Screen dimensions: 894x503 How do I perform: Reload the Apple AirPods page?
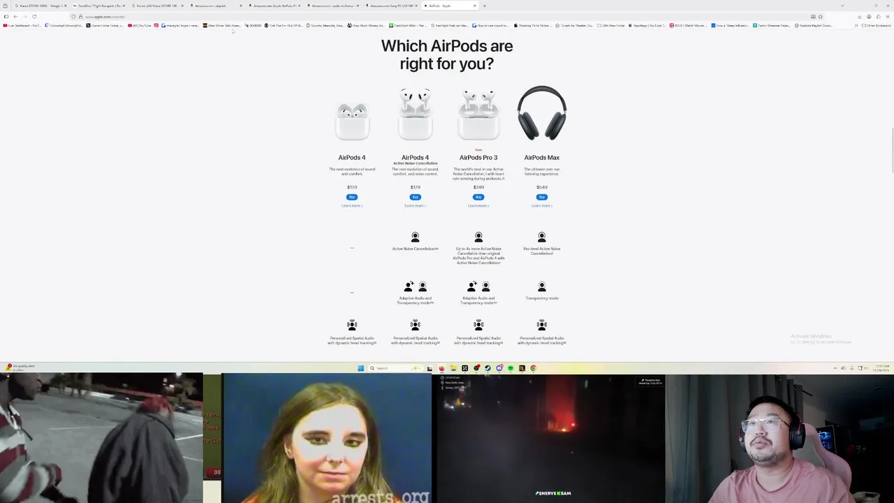pyautogui.click(x=34, y=16)
